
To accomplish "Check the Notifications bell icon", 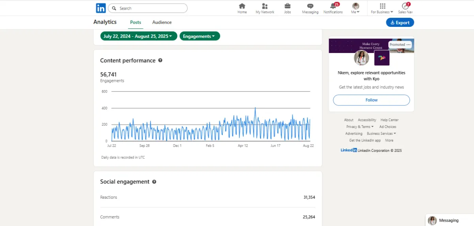I will [x=333, y=6].
